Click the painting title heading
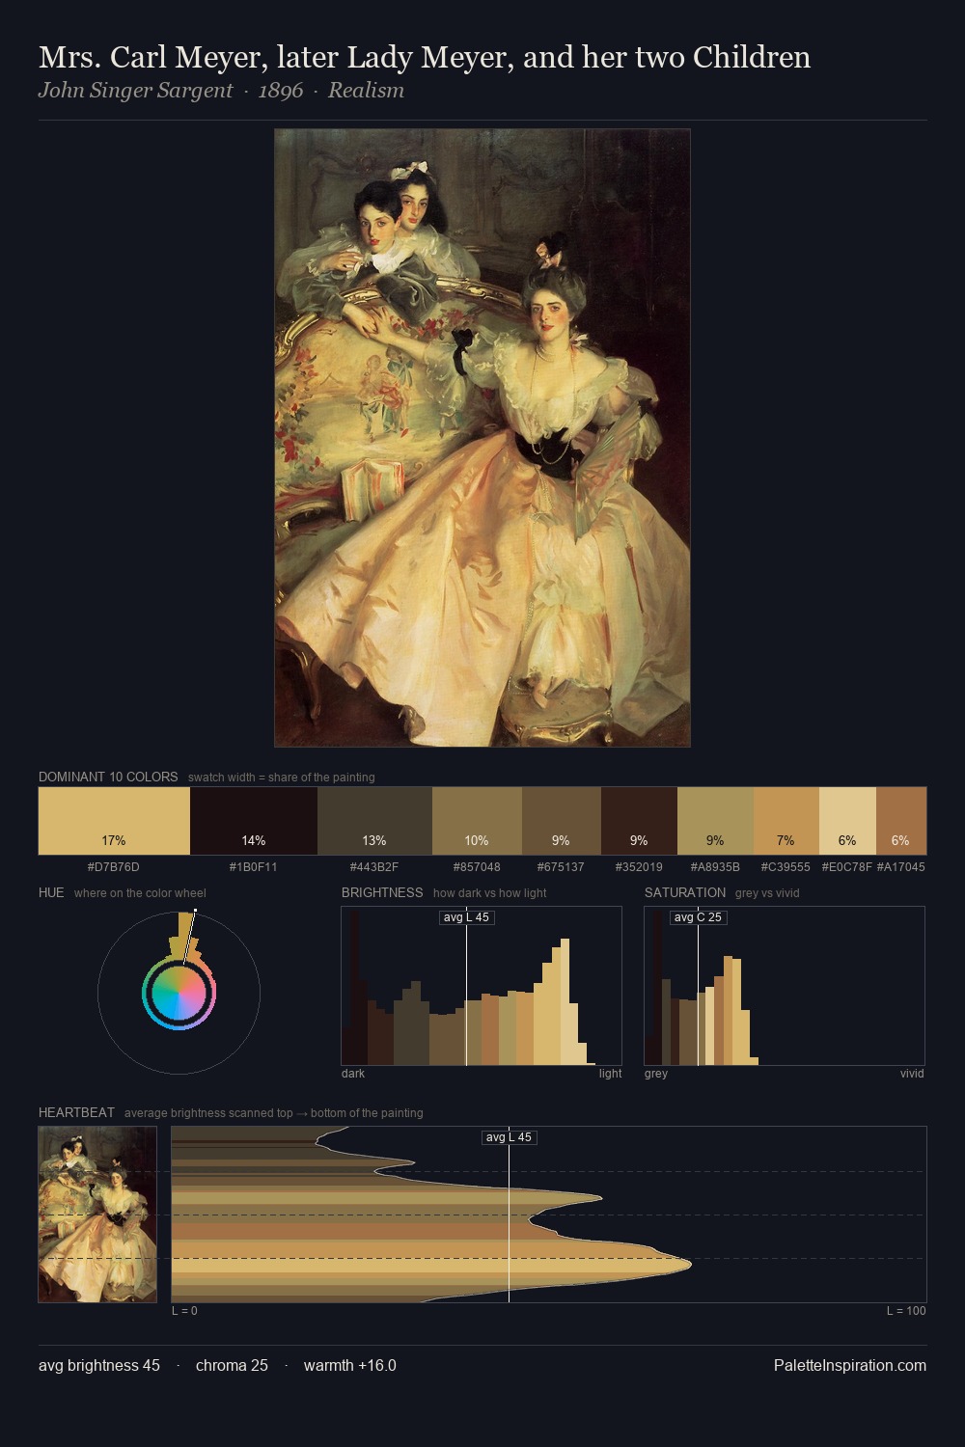 425,58
